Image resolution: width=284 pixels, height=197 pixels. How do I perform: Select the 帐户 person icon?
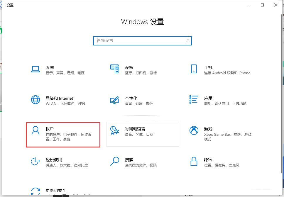35,131
